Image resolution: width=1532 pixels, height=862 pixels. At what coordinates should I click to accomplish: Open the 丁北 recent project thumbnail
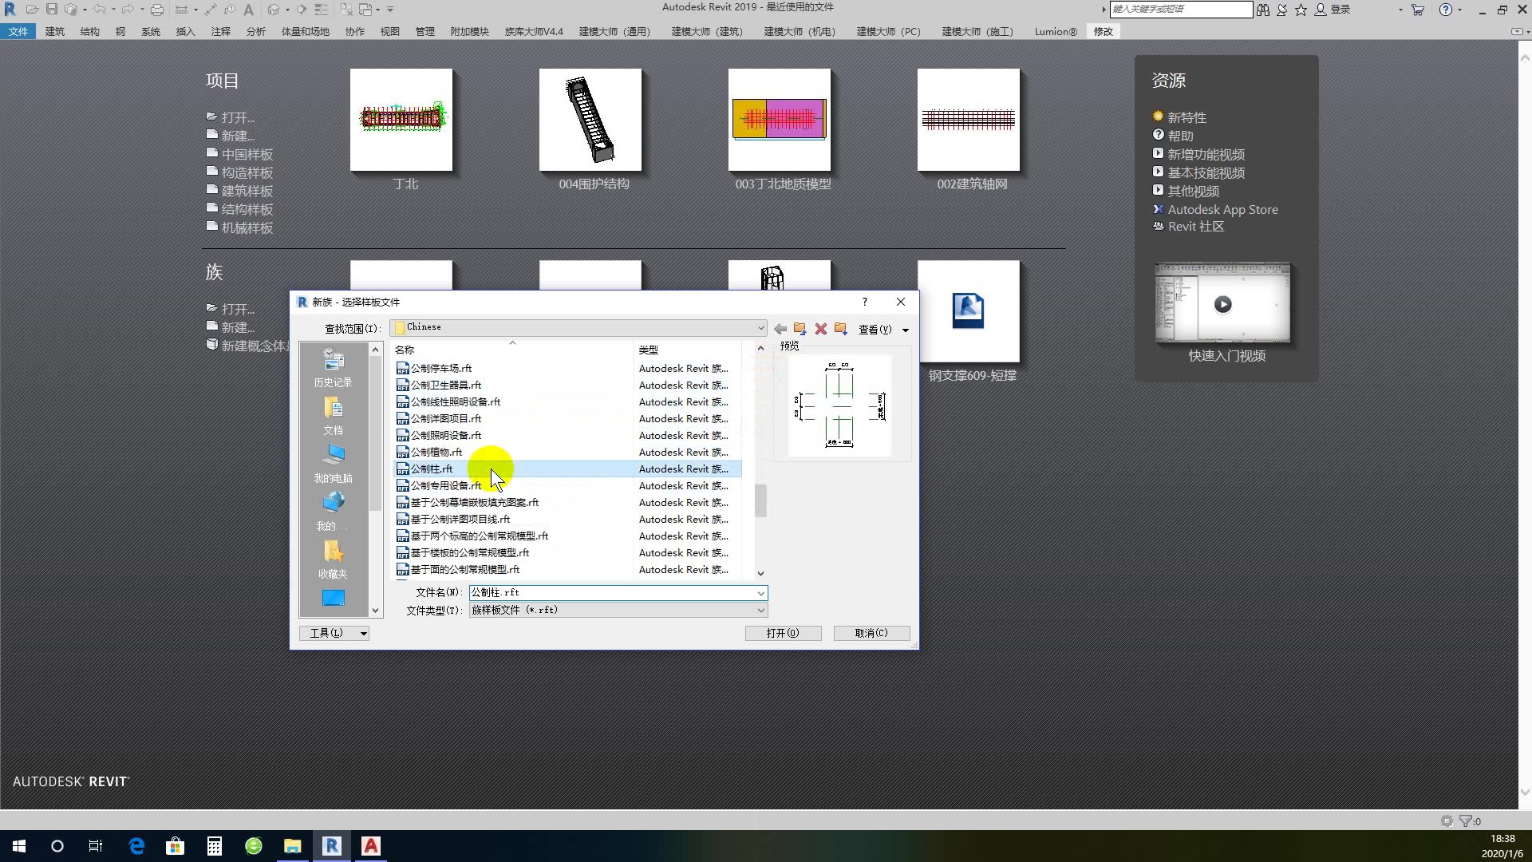401,120
